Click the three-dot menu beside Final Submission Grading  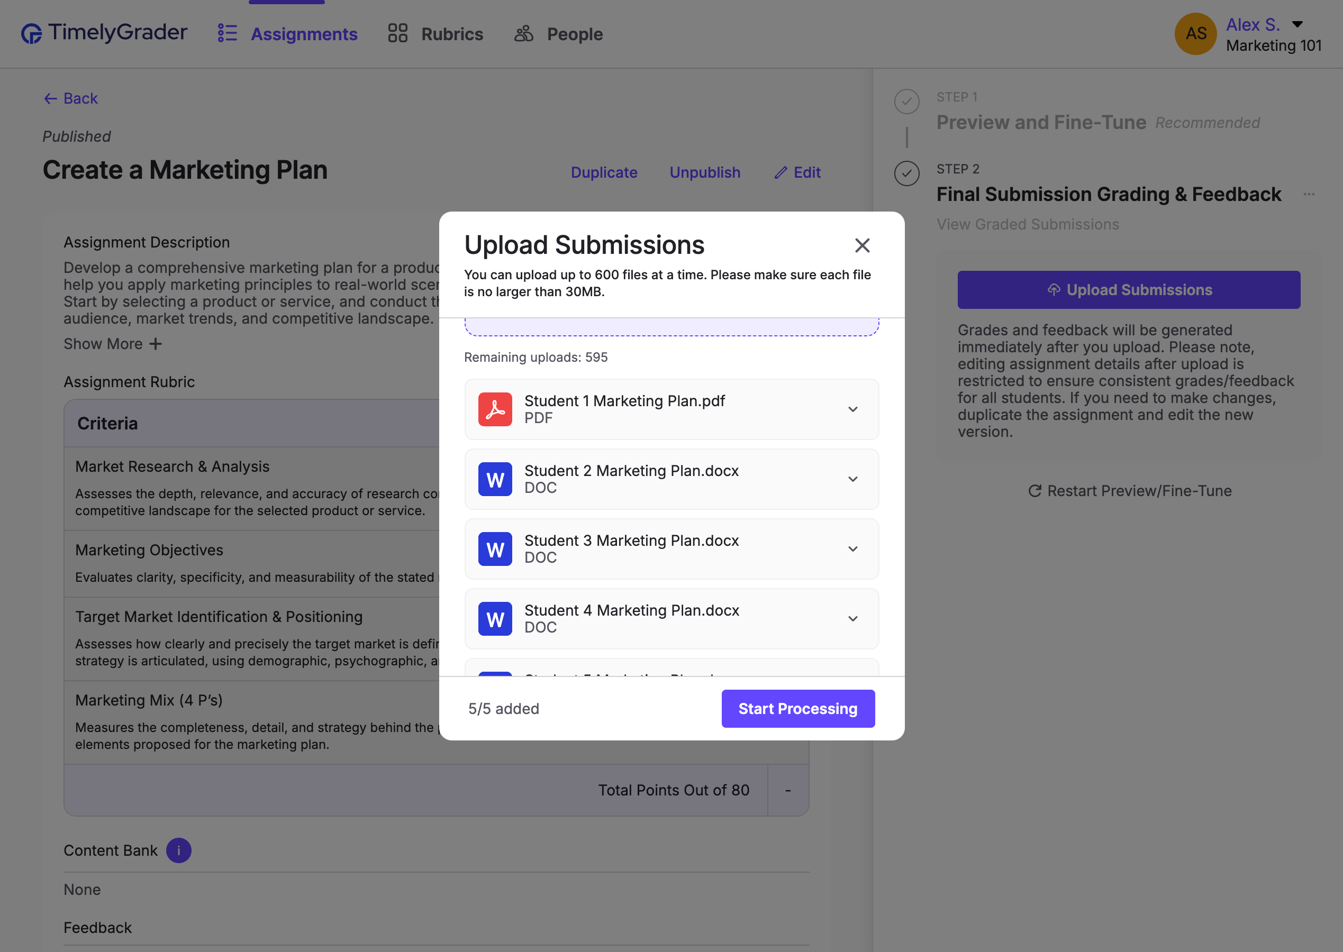(x=1309, y=194)
